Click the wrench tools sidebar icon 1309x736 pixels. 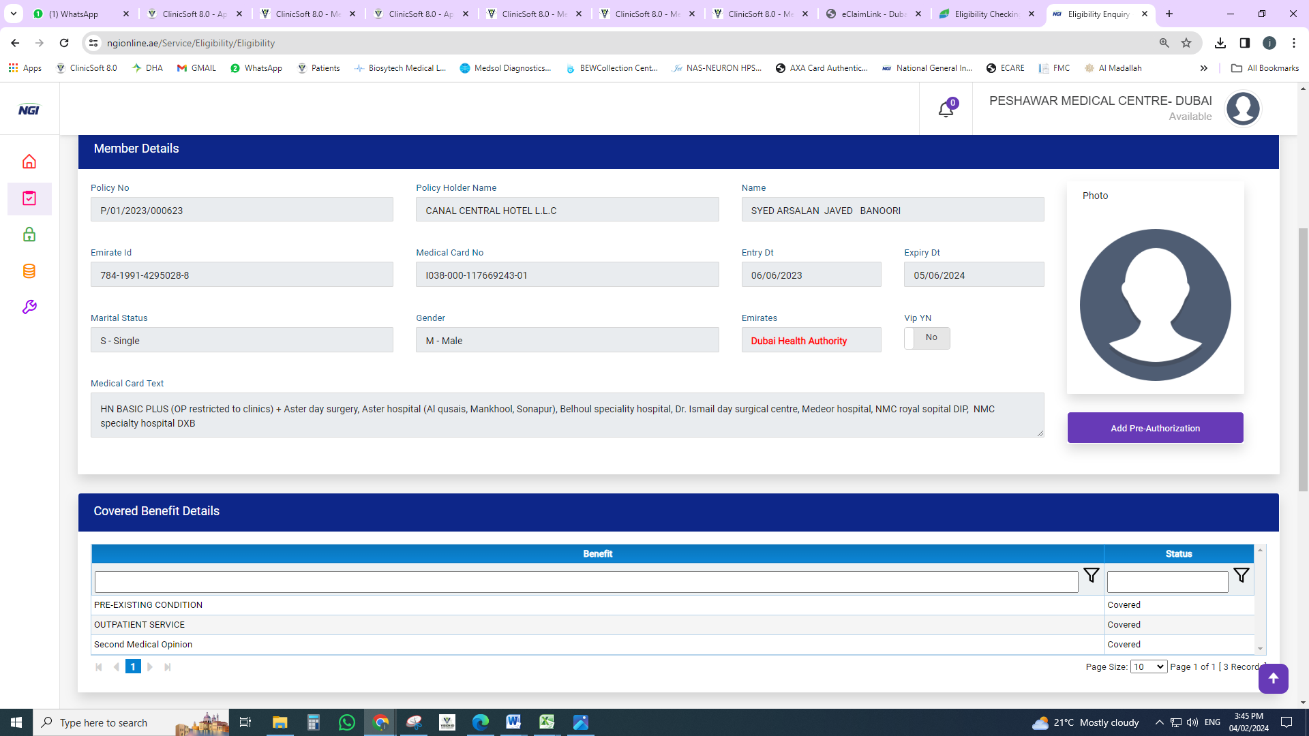point(29,307)
